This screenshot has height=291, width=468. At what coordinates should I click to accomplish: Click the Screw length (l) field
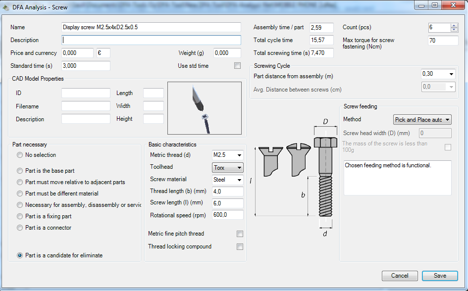tap(228, 203)
